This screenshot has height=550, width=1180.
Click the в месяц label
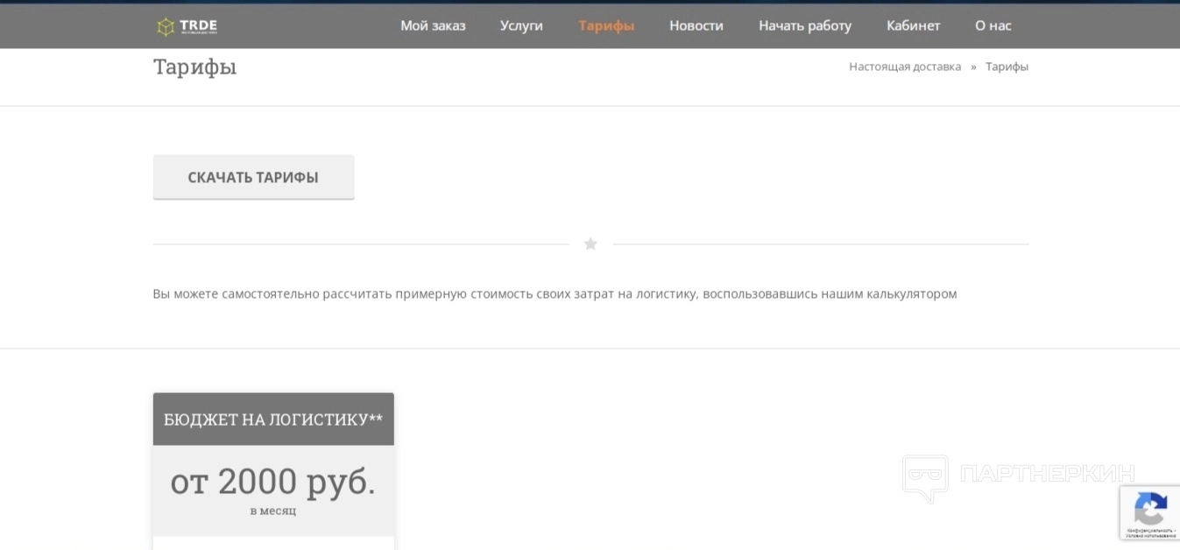tap(272, 511)
